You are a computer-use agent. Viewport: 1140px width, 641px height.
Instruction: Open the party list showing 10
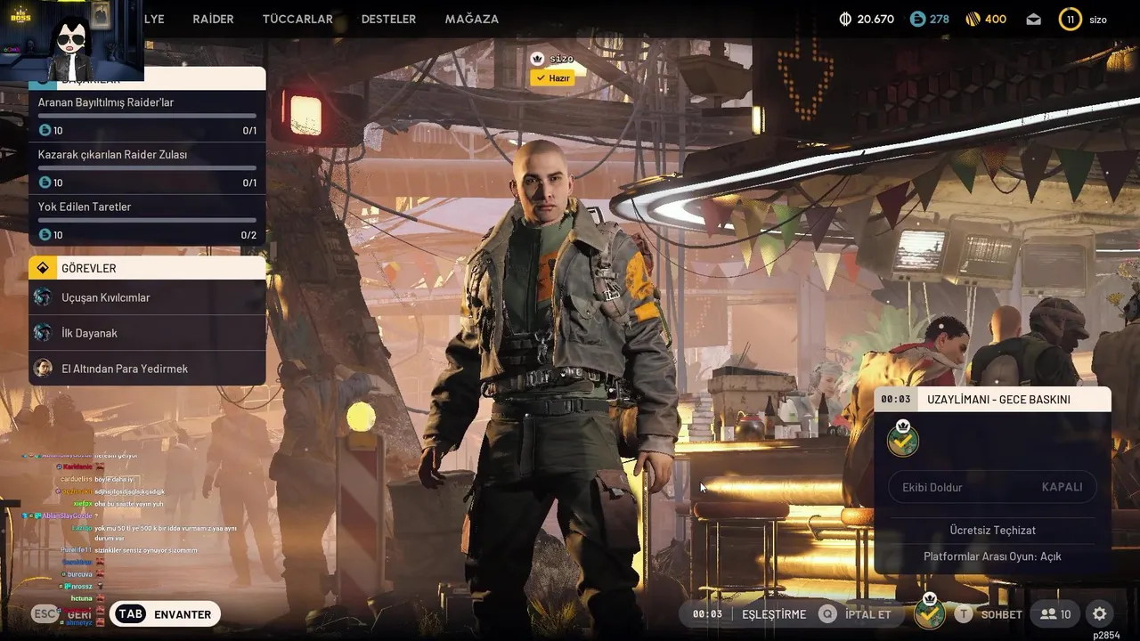(x=1055, y=614)
